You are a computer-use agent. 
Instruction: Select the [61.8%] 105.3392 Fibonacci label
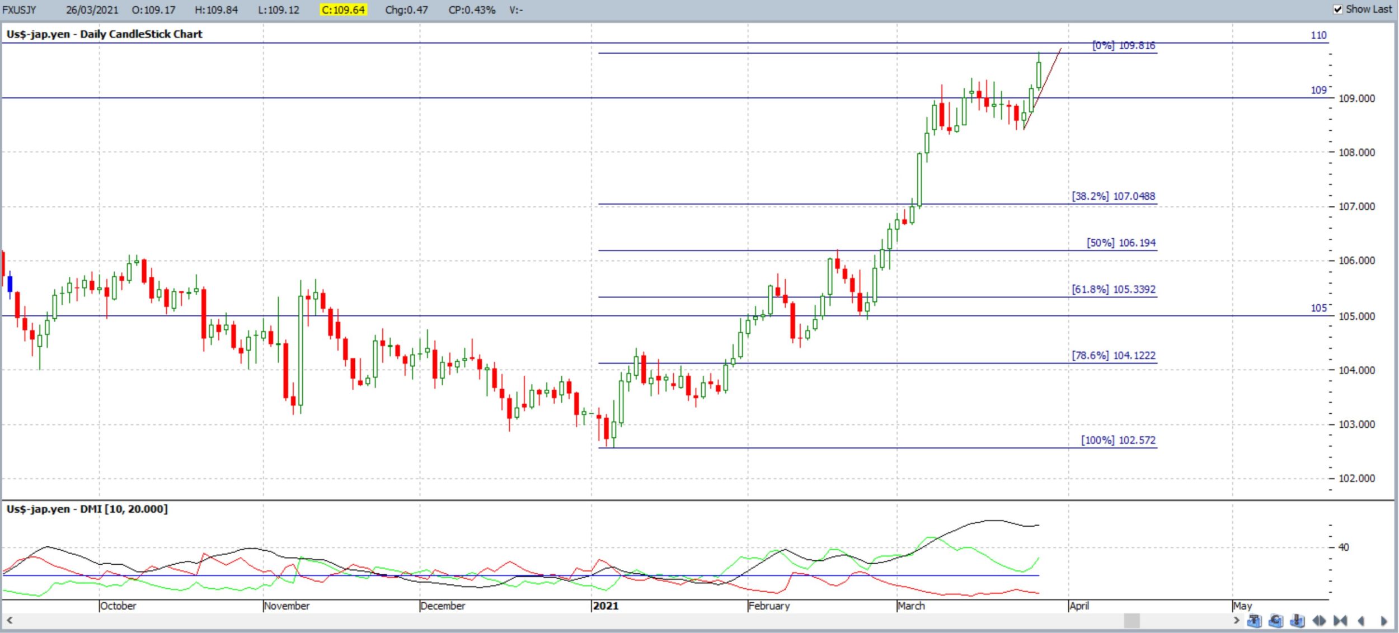pos(1114,289)
